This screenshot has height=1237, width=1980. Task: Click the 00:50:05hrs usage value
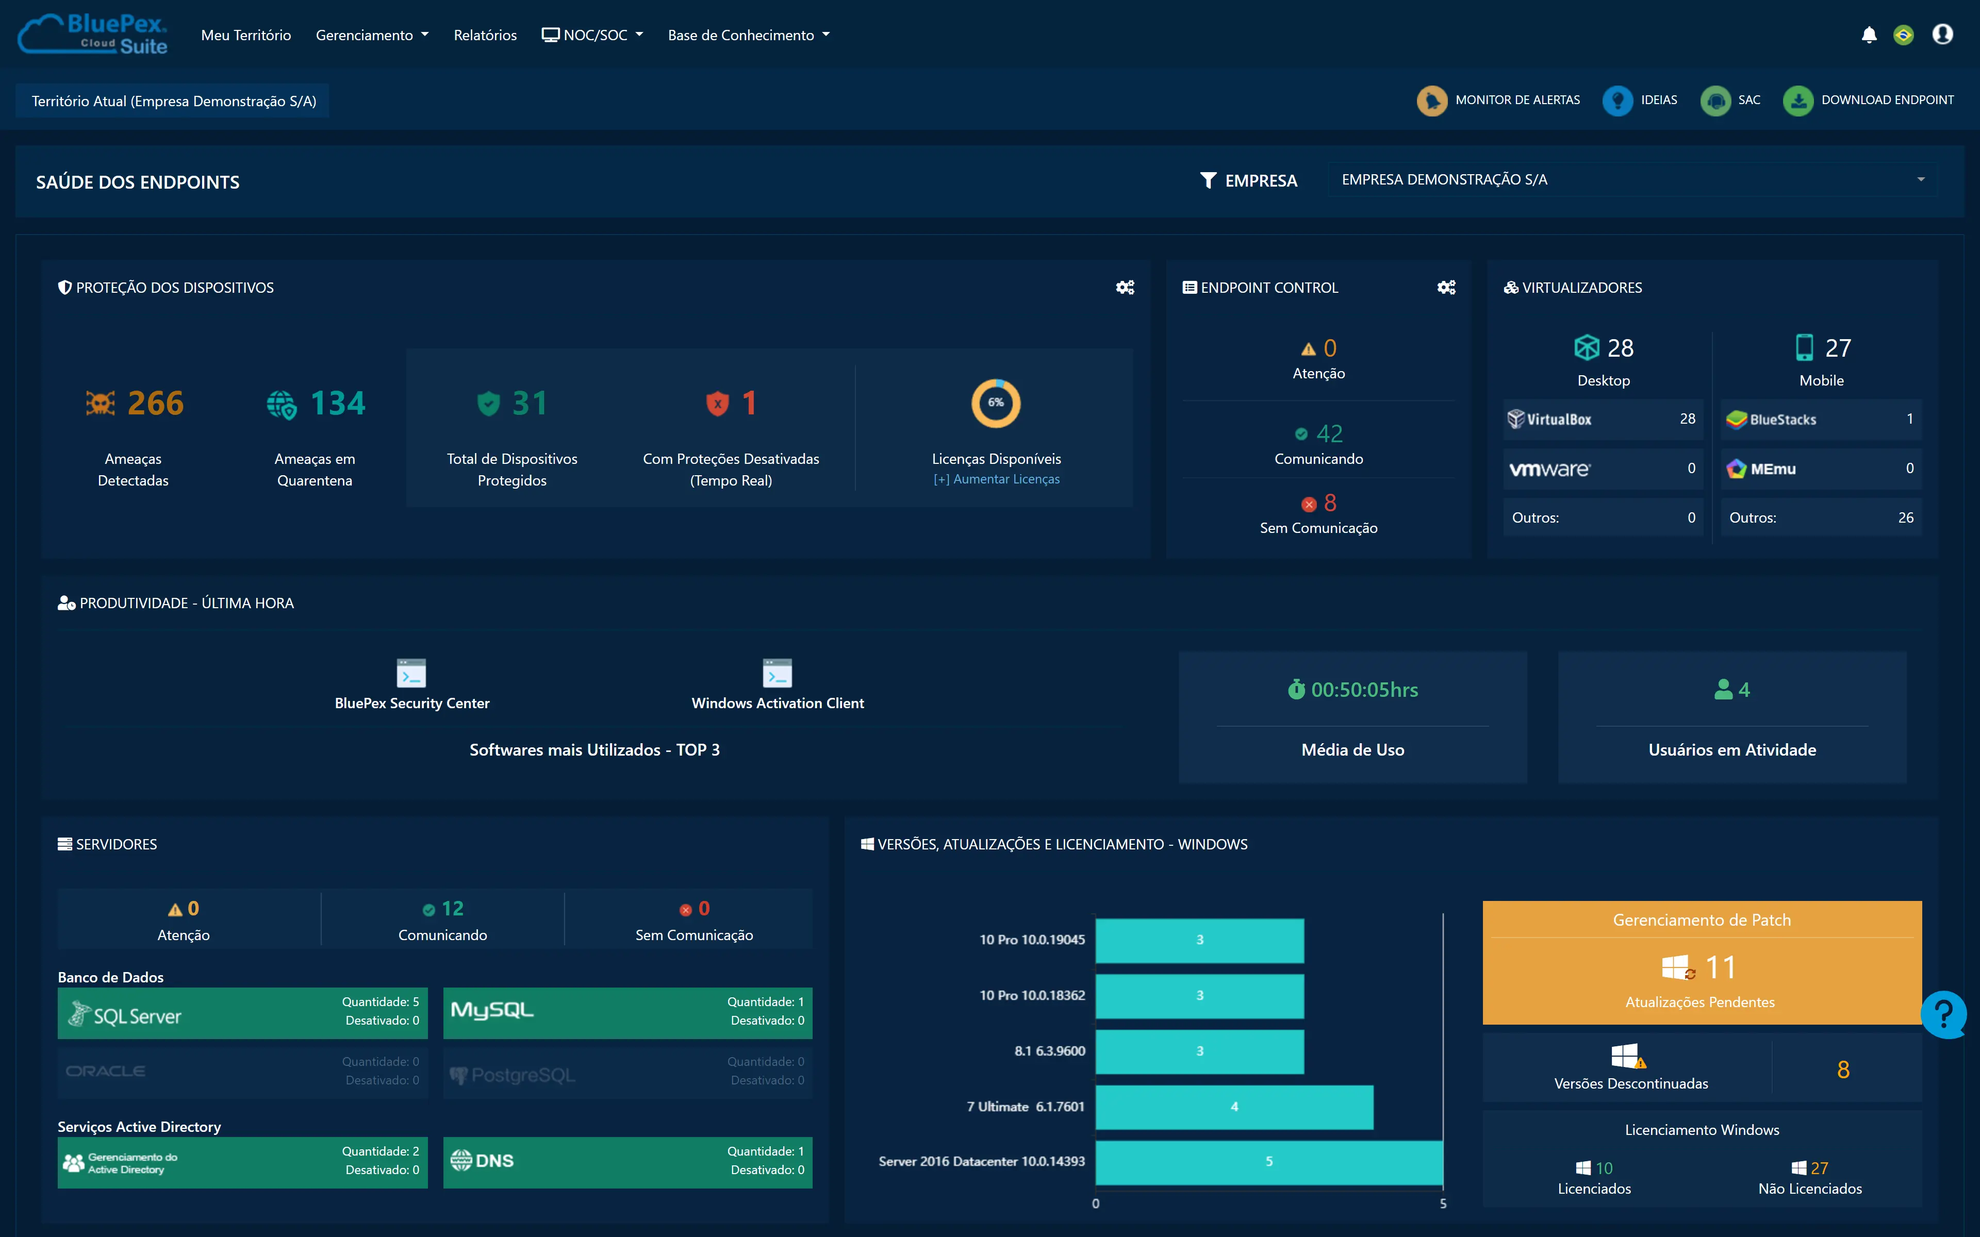coord(1365,690)
